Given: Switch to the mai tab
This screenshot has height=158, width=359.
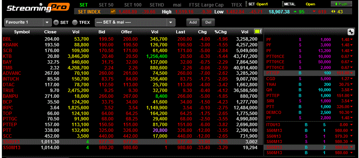Looking at the screenshot, I should [x=177, y=5].
